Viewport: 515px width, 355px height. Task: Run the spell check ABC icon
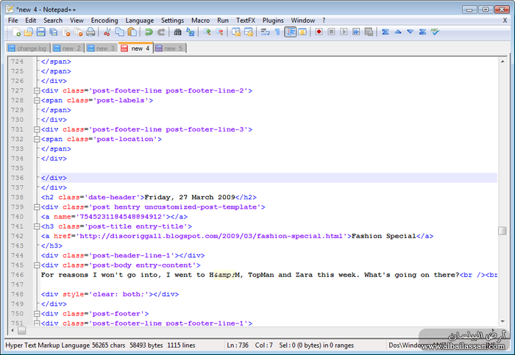435,32
